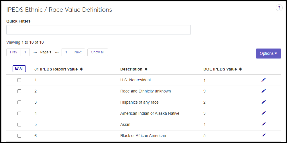Image resolution: width=287 pixels, height=143 pixels.
Task: Edit the Race and Ethnicity unknown row
Action: click(264, 91)
